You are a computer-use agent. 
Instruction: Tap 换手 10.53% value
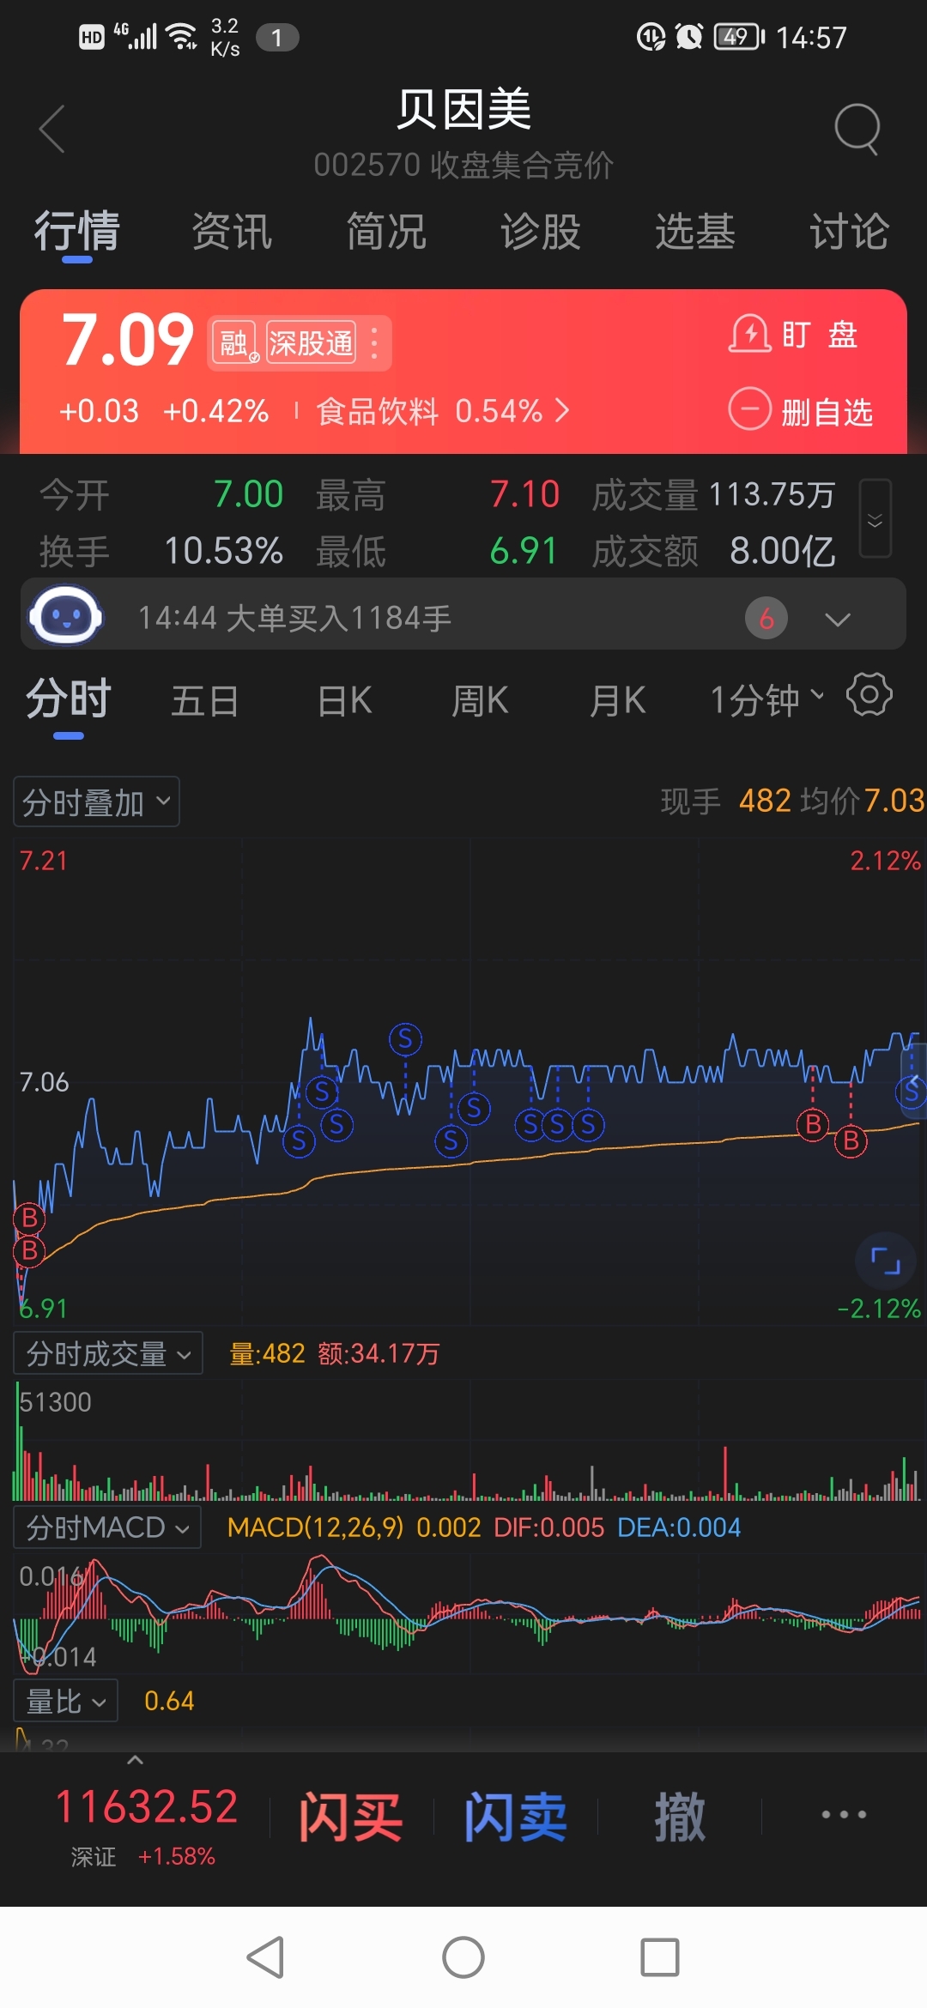point(223,551)
